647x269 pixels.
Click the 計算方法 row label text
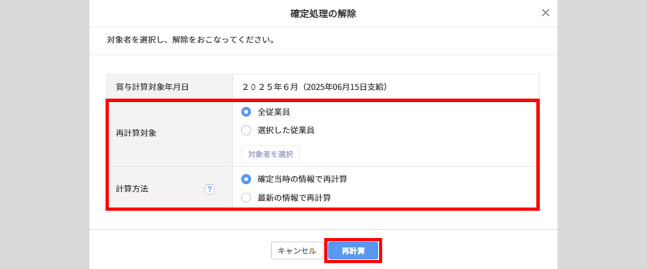pos(132,189)
